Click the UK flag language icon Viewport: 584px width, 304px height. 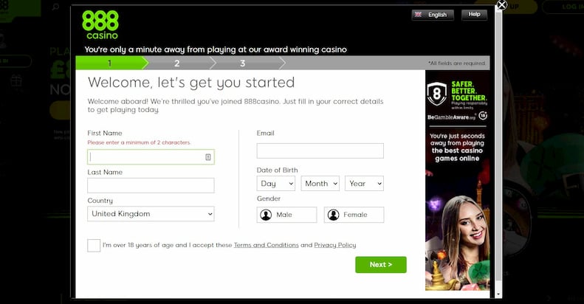(x=419, y=15)
